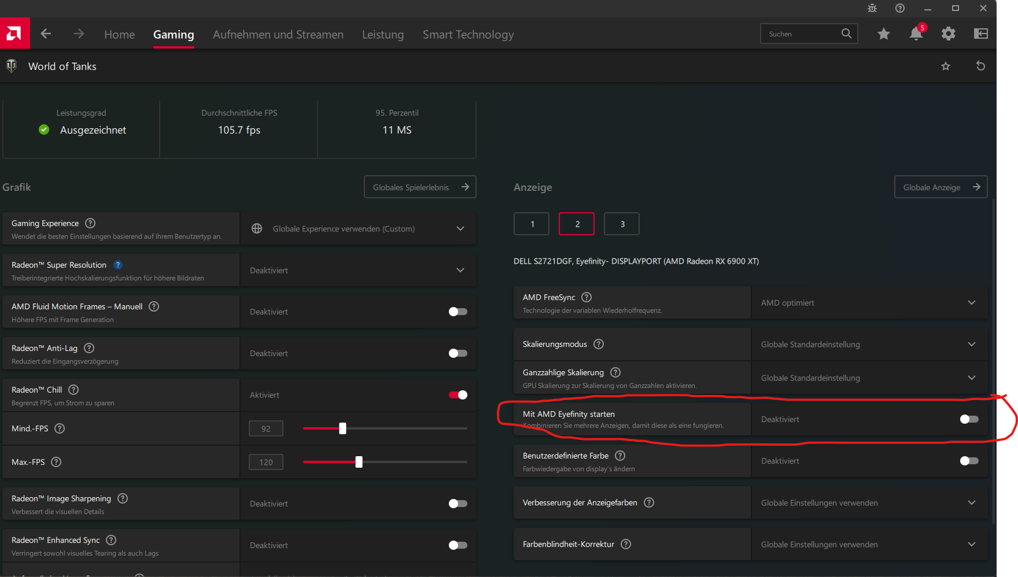
Task: Show help for Radeon Chill
Action: [x=73, y=390]
